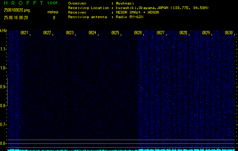
Task: Click the 0626 time marker
Action: tap(138, 33)
